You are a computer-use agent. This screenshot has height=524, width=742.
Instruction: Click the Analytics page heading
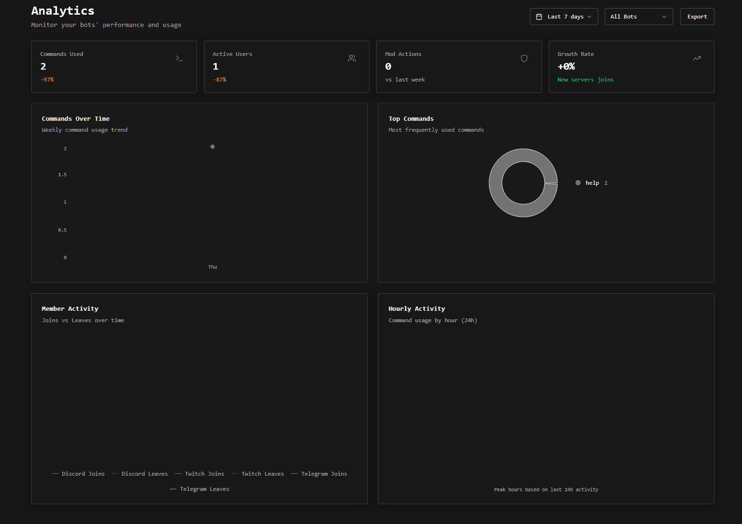pos(62,10)
